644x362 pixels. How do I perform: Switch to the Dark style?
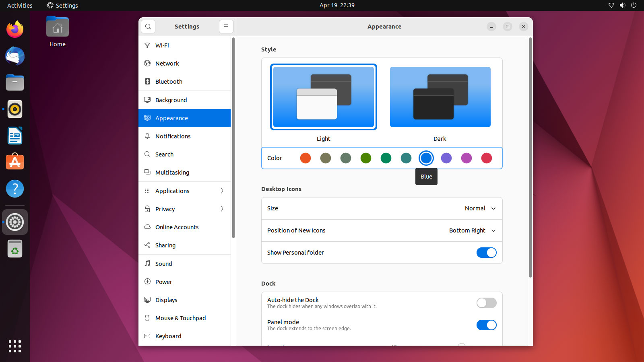click(x=440, y=97)
